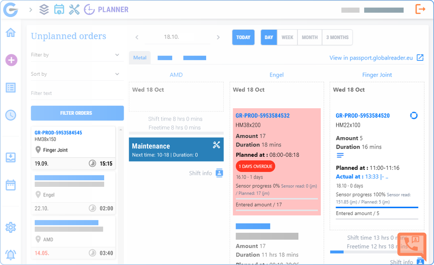The height and width of the screenshot is (265, 434).
Task: Open the list view sidebar icon
Action: (x=11, y=88)
